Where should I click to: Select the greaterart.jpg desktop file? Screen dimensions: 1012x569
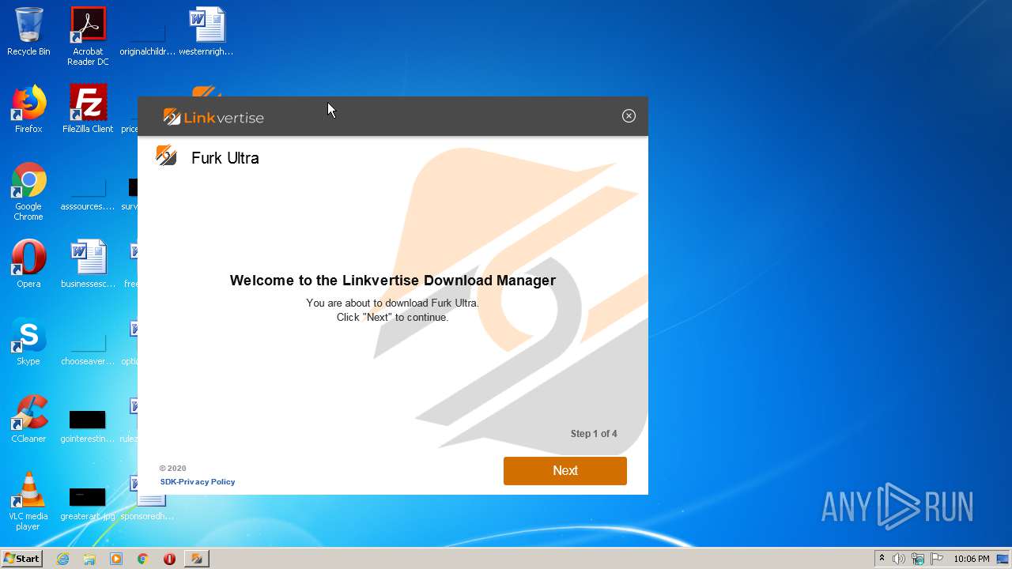pyautogui.click(x=88, y=503)
